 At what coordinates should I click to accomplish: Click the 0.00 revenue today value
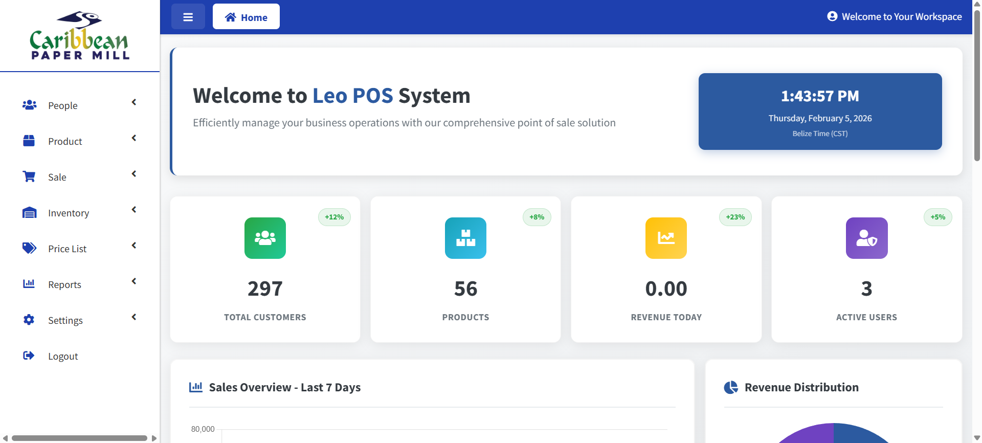666,289
